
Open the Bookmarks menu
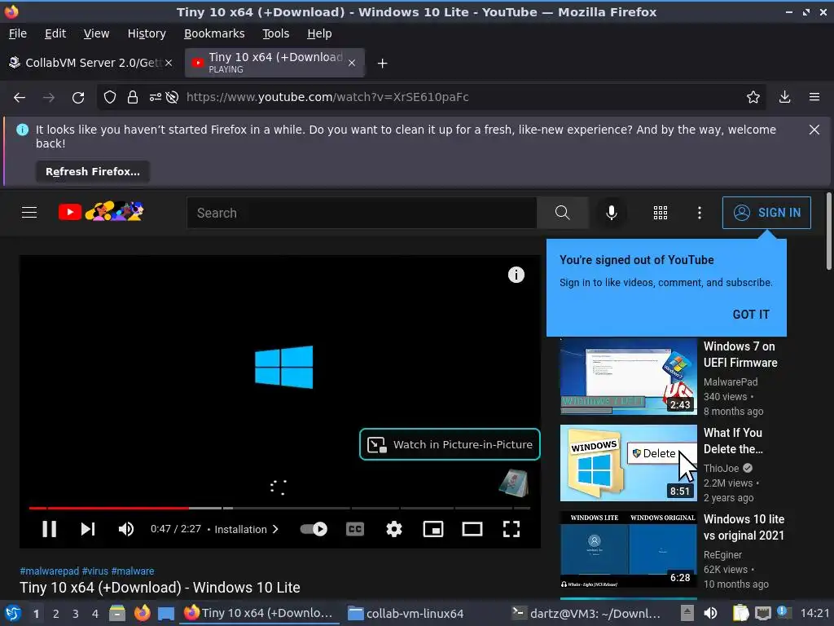click(x=214, y=33)
